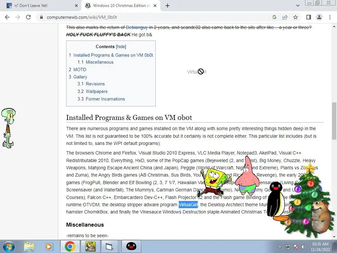Click the Squidward desktop character
This screenshot has height=253, width=337.
[8, 128]
